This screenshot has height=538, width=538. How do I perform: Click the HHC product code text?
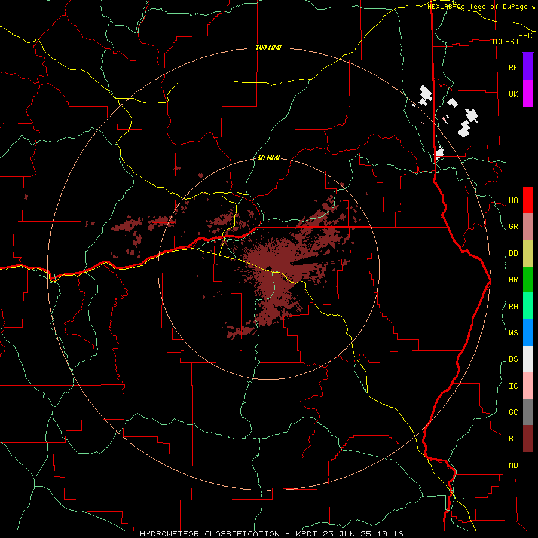[x=525, y=36]
